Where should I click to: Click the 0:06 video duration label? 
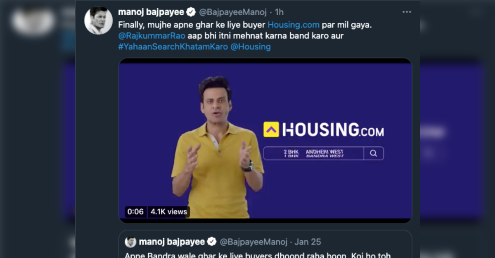[x=135, y=212]
